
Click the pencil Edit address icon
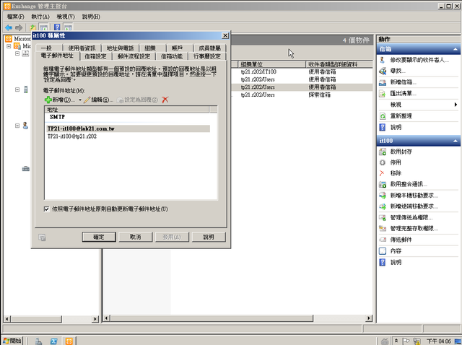click(x=87, y=100)
